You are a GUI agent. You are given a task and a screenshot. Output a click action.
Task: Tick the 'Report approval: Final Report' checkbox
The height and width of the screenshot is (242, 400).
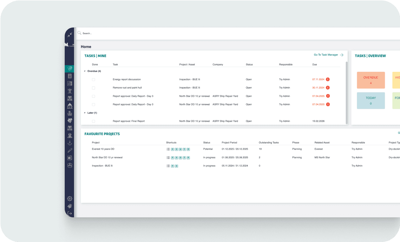point(93,121)
